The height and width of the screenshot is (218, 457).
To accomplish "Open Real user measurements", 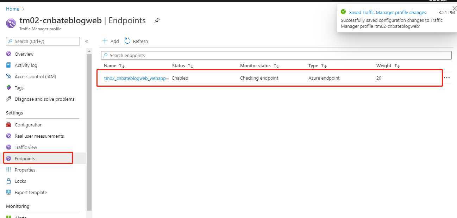I will pyautogui.click(x=39, y=136).
